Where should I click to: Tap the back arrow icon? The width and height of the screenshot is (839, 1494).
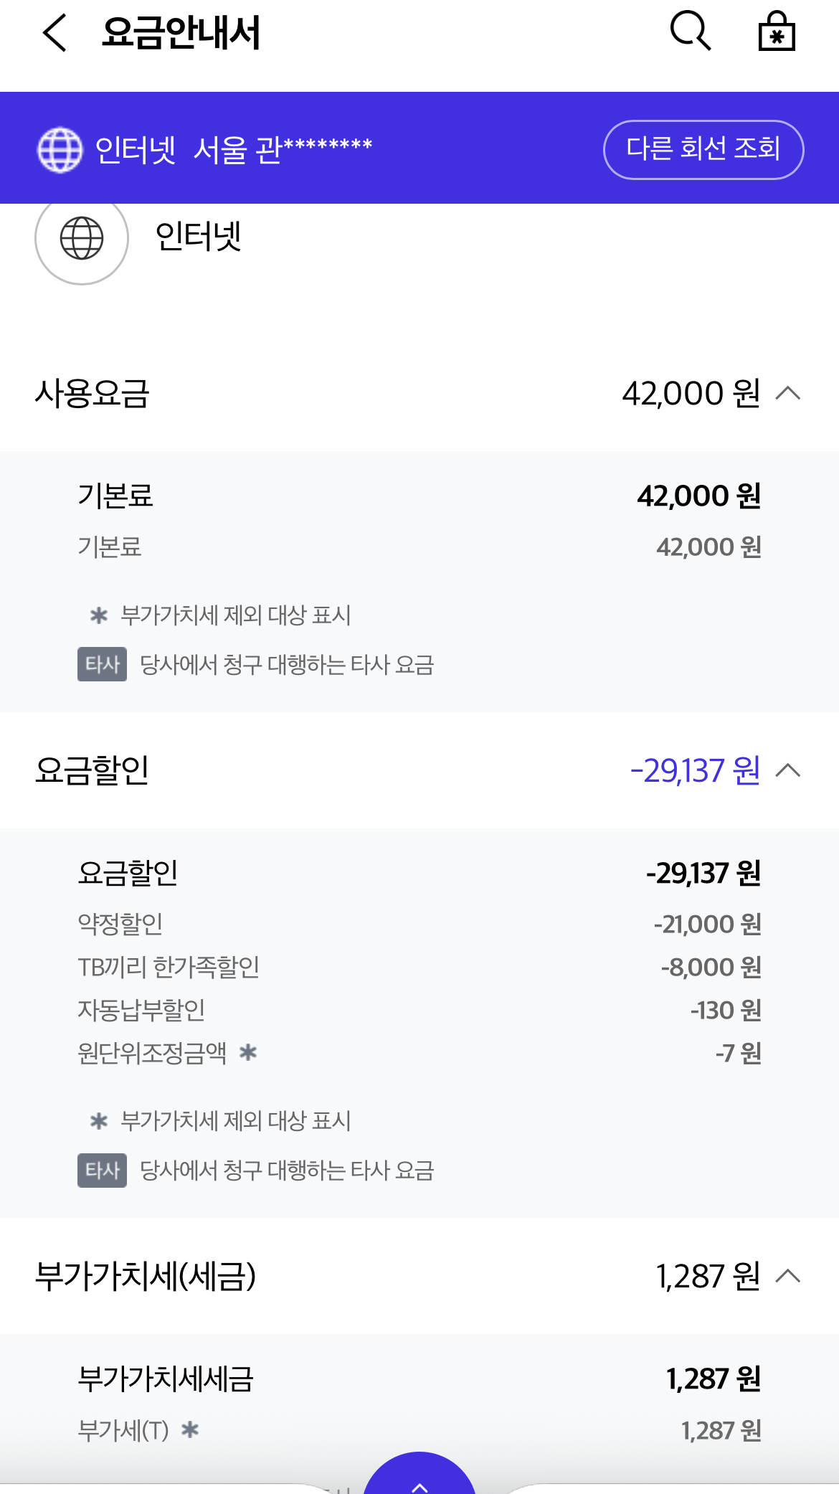(54, 33)
